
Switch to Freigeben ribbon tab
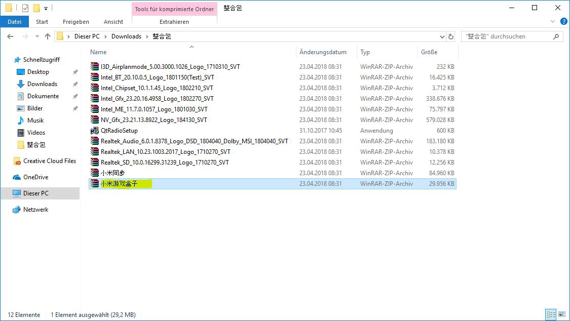(76, 22)
